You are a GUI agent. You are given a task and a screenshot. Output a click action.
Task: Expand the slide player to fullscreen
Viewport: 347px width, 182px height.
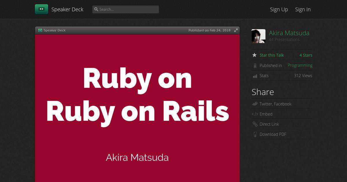(236, 30)
